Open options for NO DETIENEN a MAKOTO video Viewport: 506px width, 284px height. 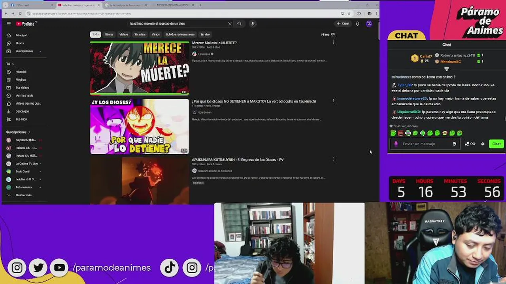tap(333, 101)
